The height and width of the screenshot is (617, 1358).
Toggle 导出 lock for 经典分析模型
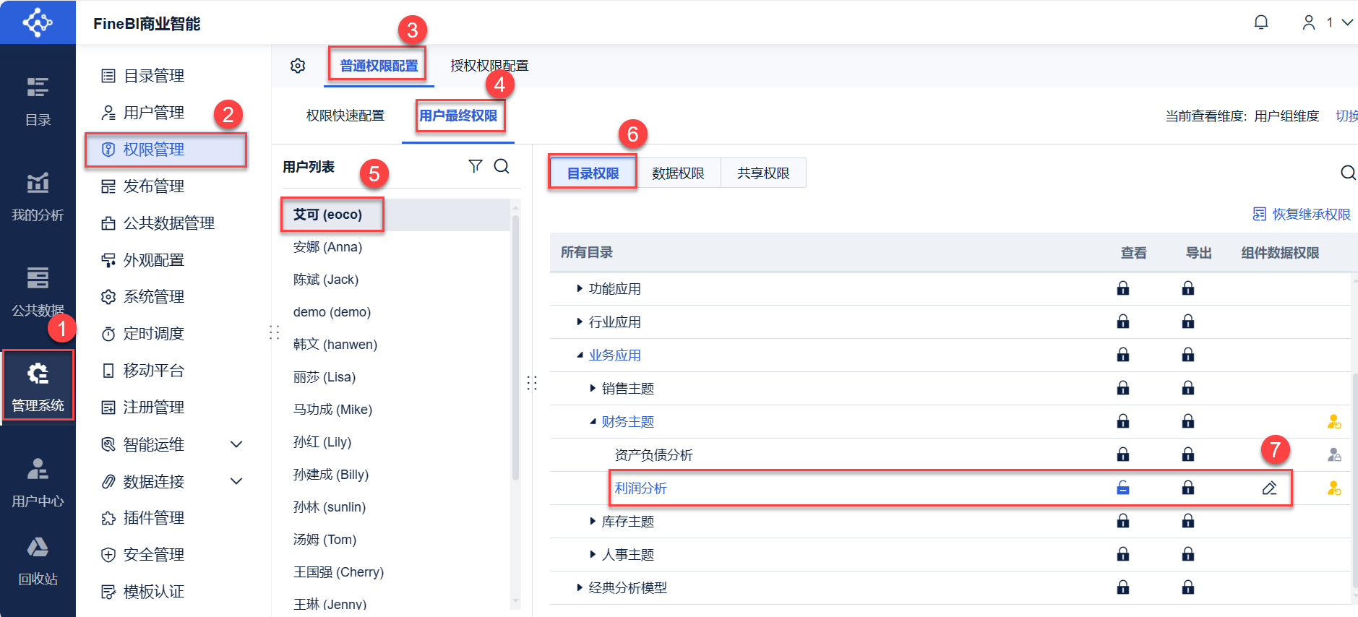click(1188, 587)
